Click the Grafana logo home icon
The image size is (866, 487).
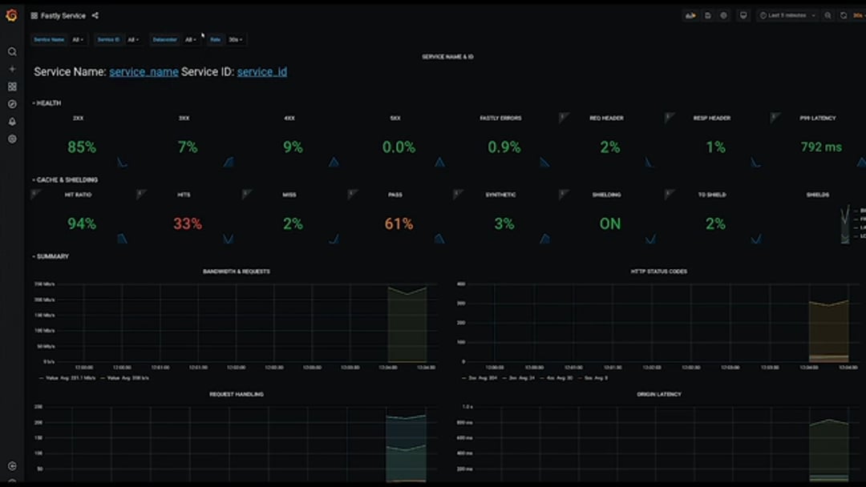11,15
